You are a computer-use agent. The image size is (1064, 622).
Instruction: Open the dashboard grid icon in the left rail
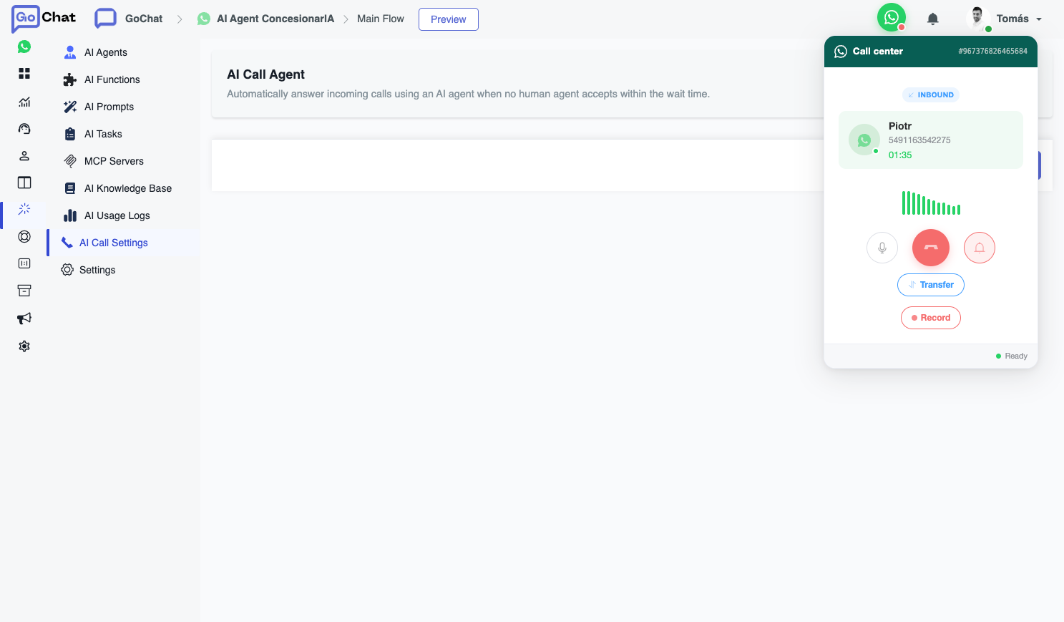tap(24, 74)
